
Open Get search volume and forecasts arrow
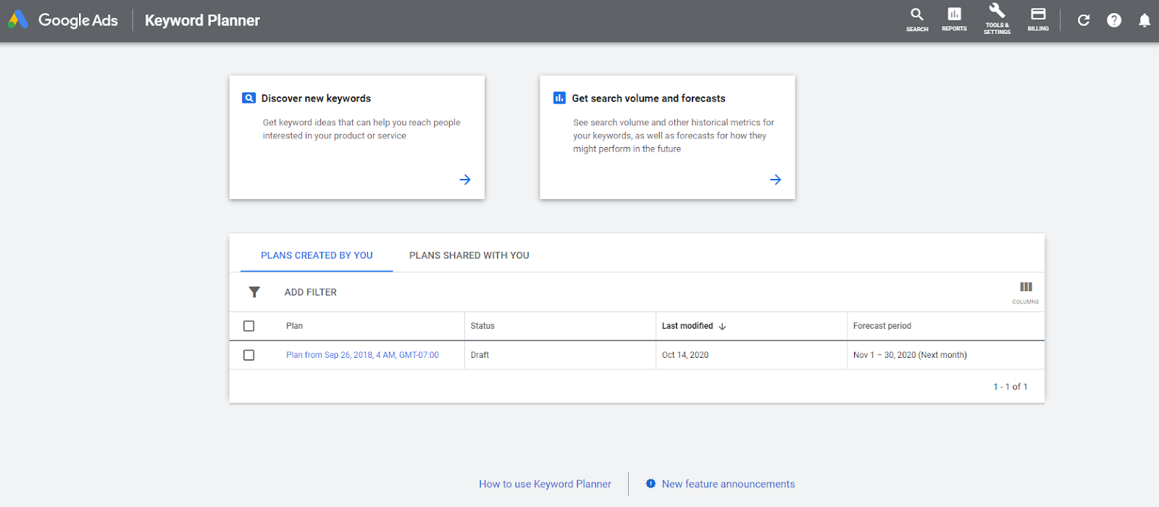coord(775,180)
